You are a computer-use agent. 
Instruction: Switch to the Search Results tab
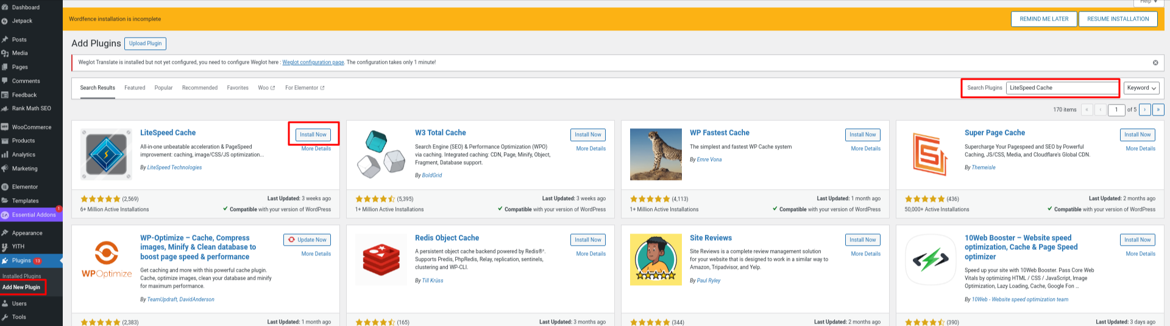point(97,88)
